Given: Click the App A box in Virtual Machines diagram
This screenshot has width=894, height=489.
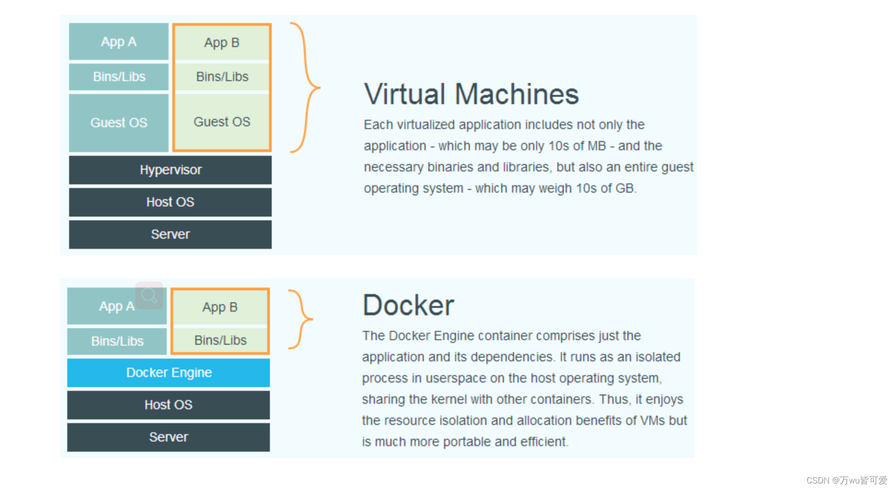Looking at the screenshot, I should point(119,41).
